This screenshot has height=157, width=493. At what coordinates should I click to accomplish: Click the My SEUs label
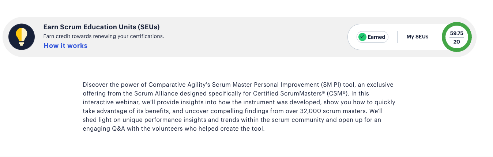point(417,37)
